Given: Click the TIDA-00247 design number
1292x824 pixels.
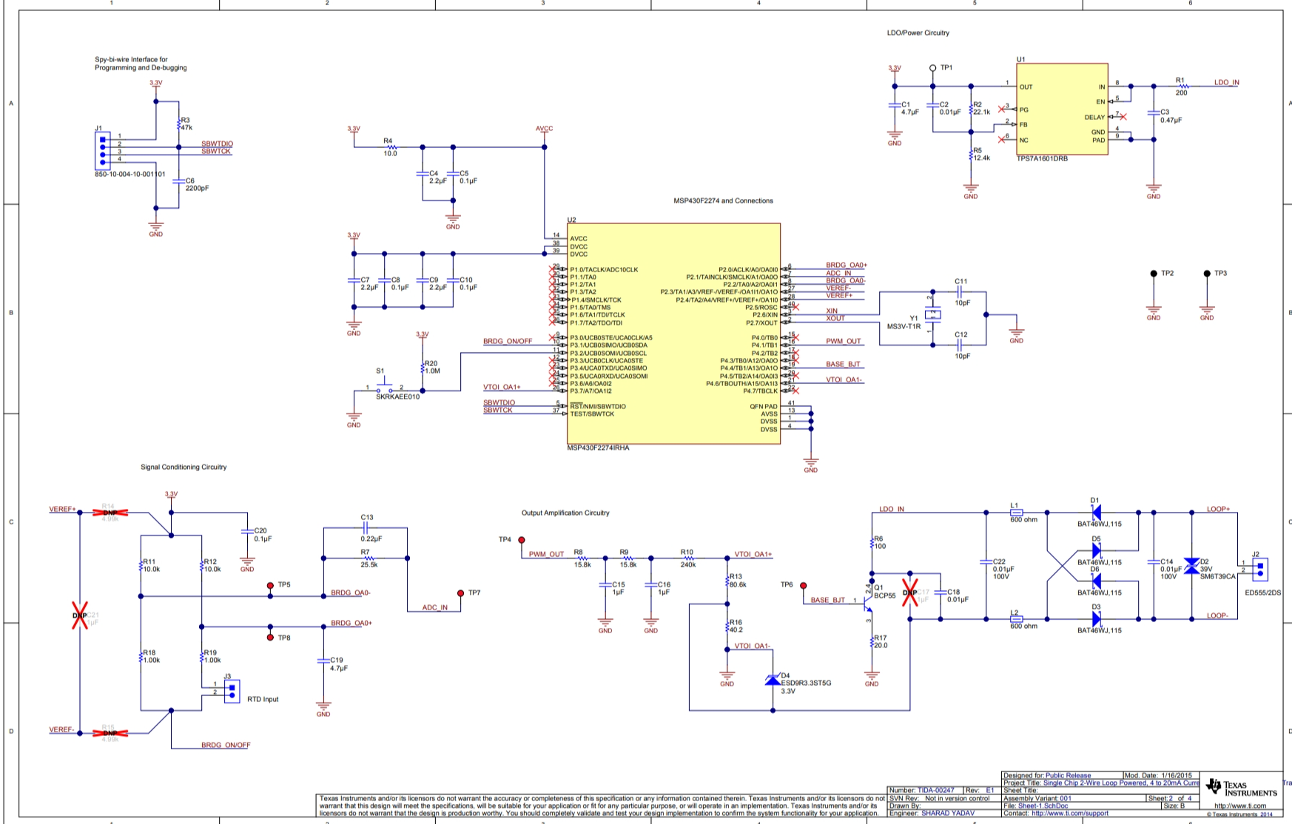Looking at the screenshot, I should tap(935, 791).
